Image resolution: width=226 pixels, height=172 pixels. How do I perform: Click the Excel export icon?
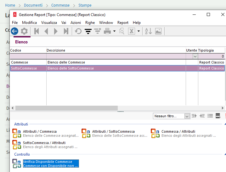[x=132, y=31]
